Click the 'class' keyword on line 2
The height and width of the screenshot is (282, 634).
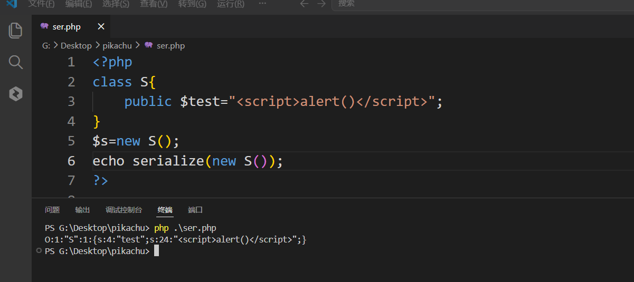point(112,82)
